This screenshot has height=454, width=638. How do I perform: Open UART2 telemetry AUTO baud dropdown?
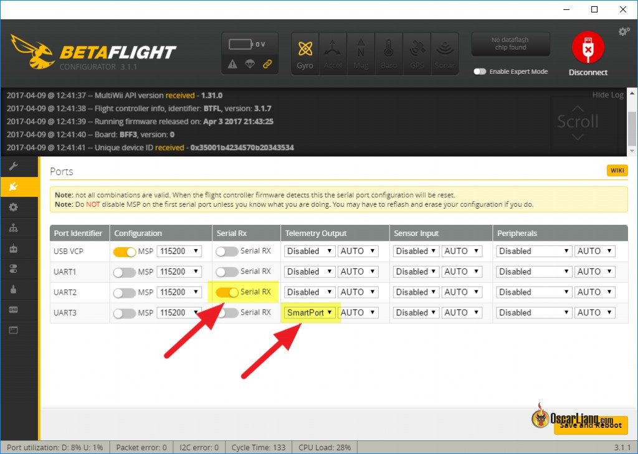coord(358,292)
